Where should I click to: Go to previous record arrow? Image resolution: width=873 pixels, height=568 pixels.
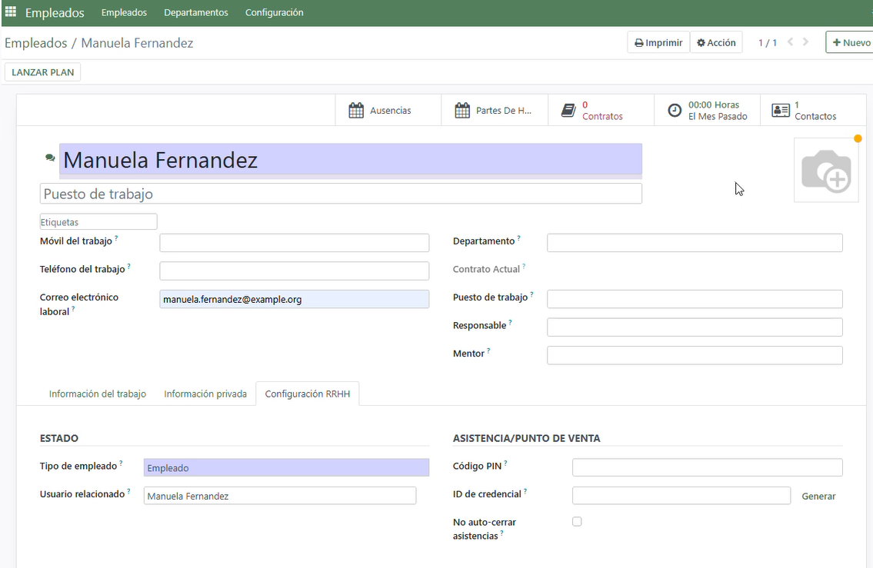791,42
